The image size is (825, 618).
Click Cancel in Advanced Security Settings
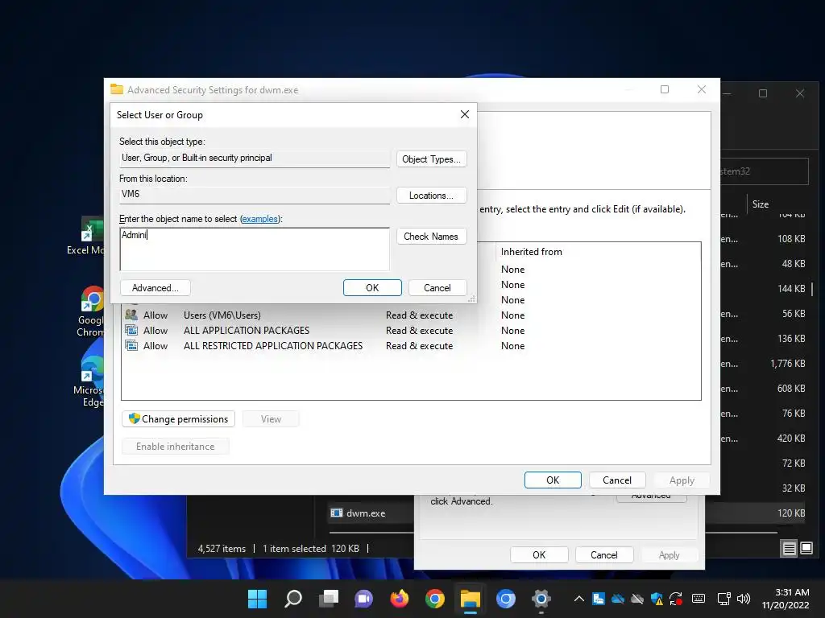[617, 480]
